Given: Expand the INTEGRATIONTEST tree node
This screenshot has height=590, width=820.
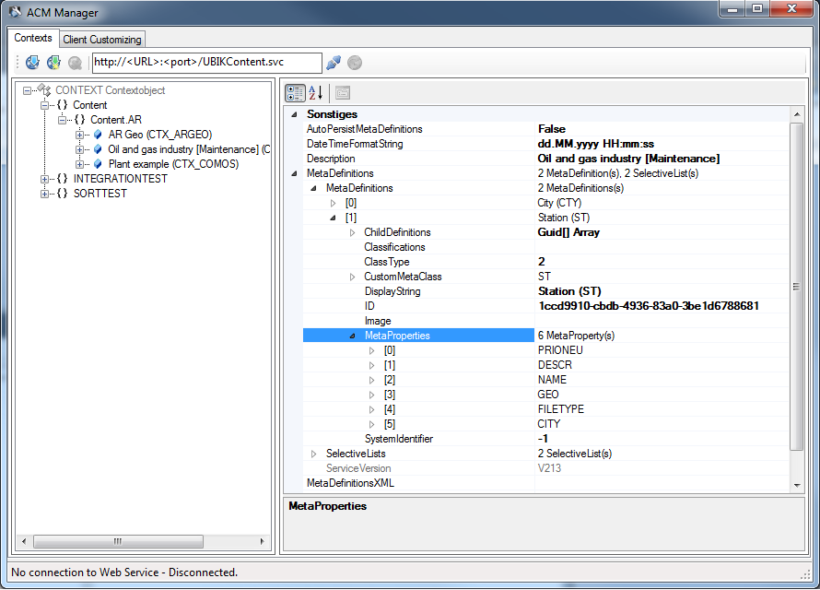Looking at the screenshot, I should point(44,179).
